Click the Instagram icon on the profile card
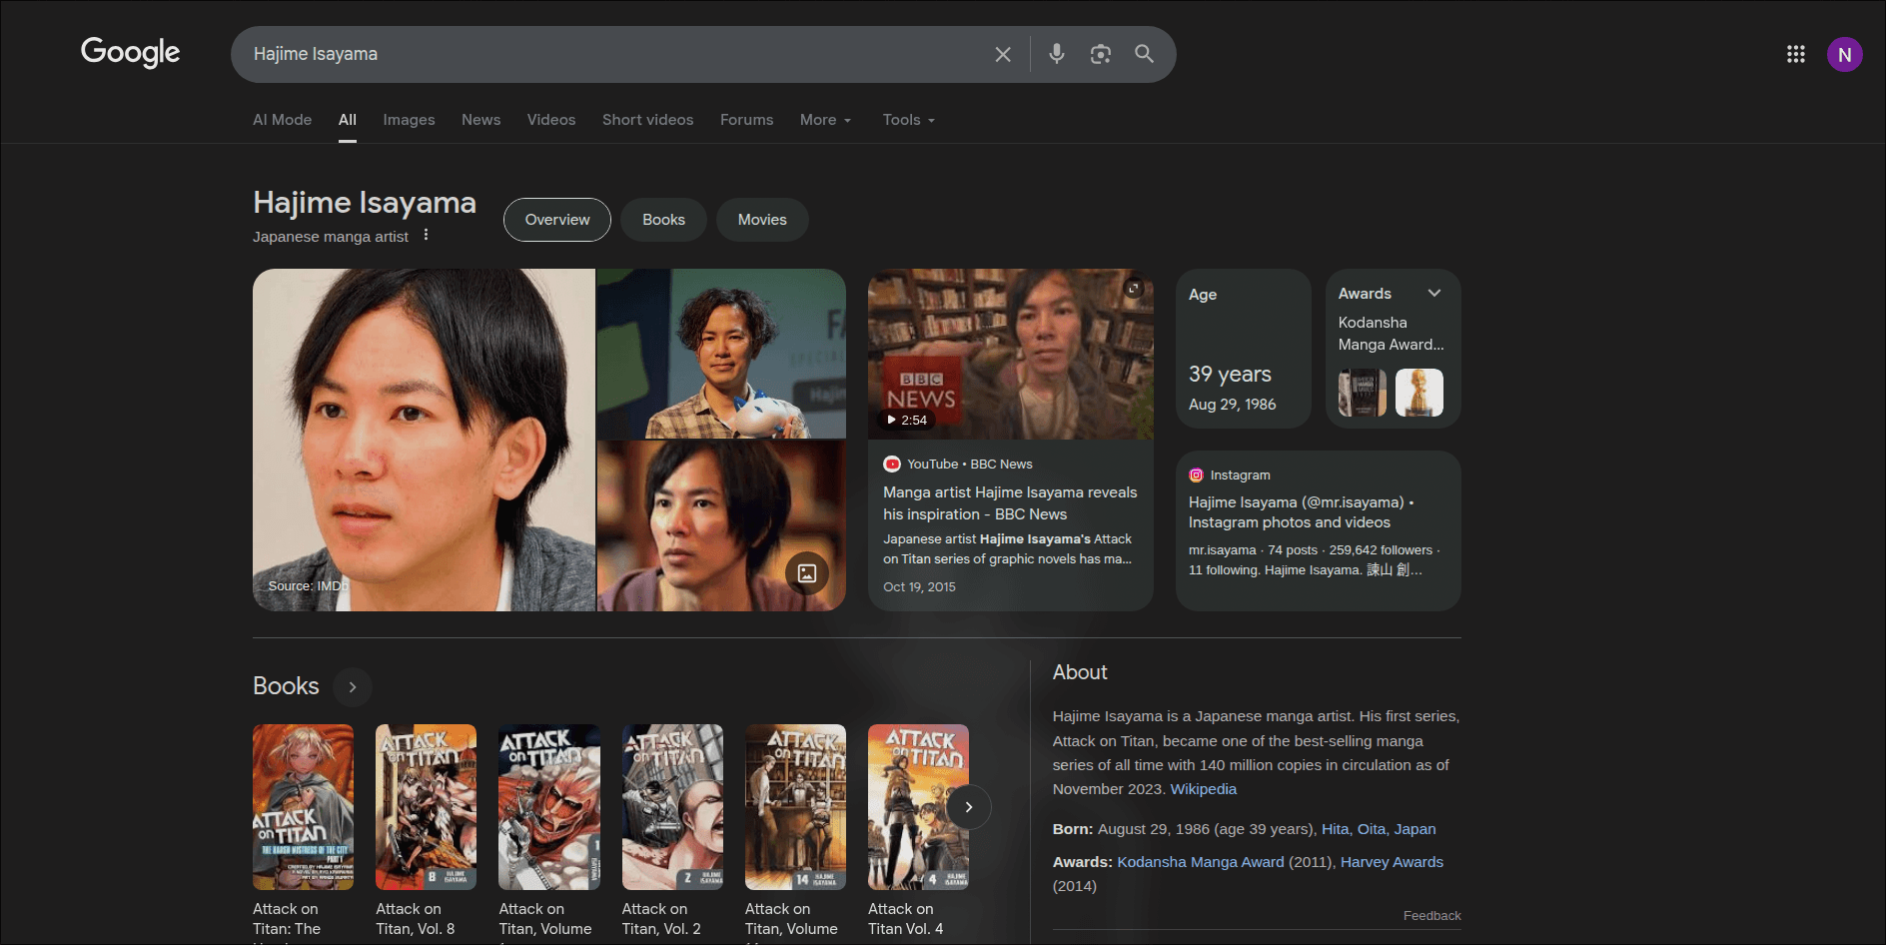The height and width of the screenshot is (945, 1886). (x=1196, y=474)
